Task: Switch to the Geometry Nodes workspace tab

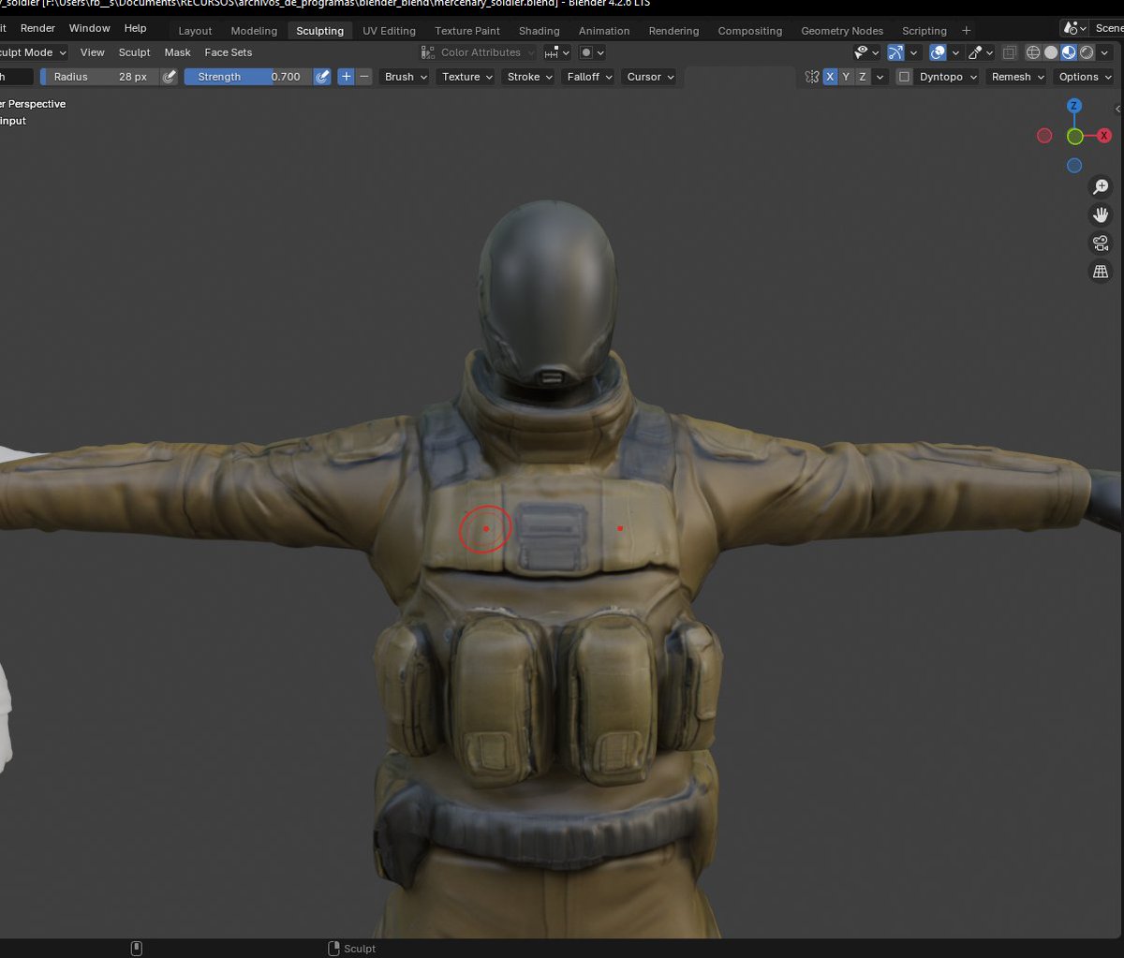Action: click(x=841, y=31)
